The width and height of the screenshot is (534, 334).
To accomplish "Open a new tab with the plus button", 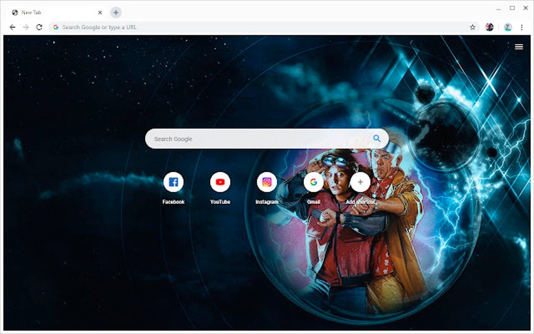I will point(116,13).
